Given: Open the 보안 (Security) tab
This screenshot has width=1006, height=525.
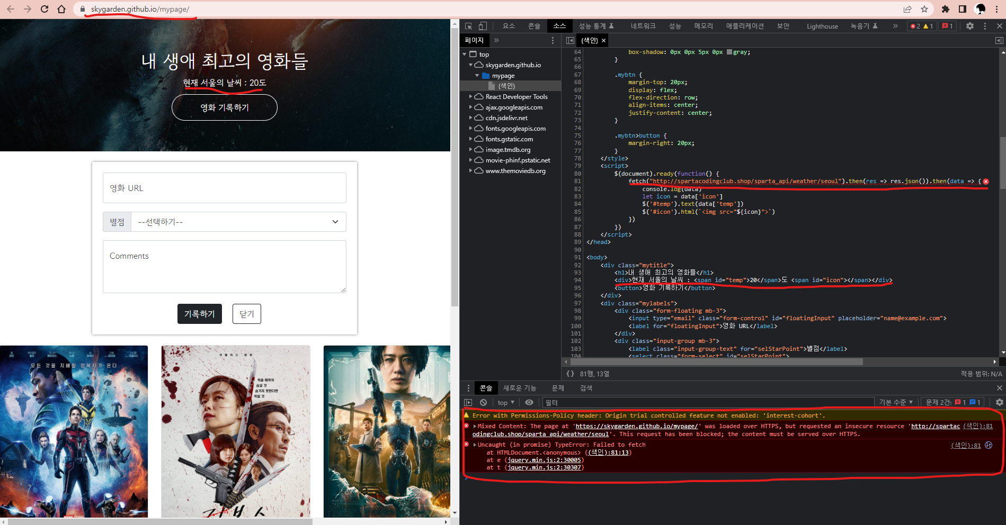Looking at the screenshot, I should tap(783, 26).
